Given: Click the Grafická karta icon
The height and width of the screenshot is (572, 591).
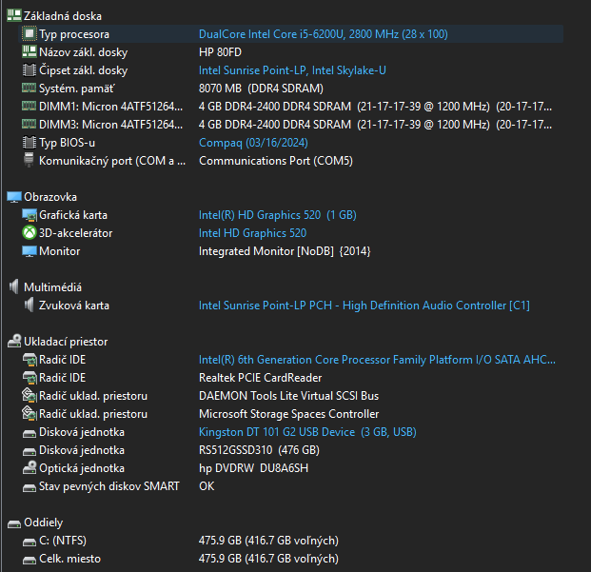Looking at the screenshot, I should click(x=29, y=215).
